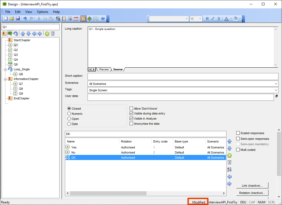Screen dimensions: 282x205
Task: Move tree item left with blue left arrow
Action: (x=34, y=34)
